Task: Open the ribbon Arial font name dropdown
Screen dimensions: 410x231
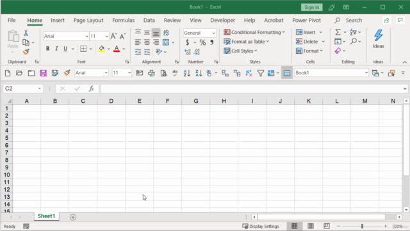Action: pyautogui.click(x=87, y=36)
